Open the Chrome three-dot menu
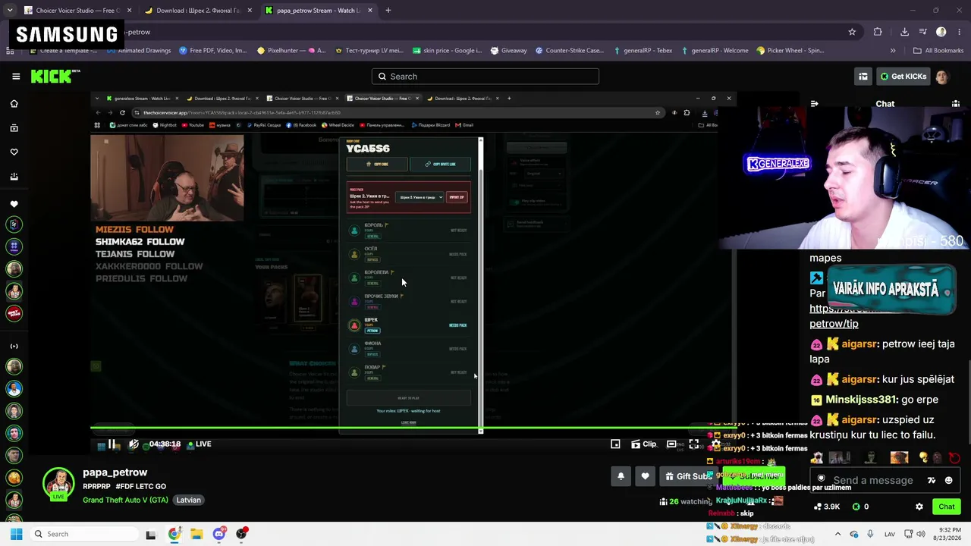 click(959, 32)
